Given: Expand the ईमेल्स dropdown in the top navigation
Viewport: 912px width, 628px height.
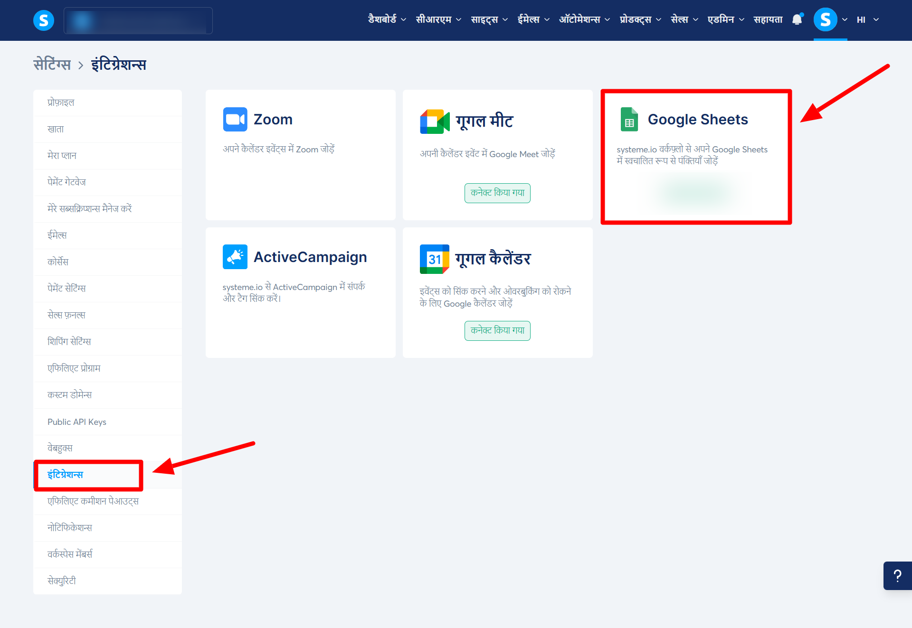Looking at the screenshot, I should point(533,19).
